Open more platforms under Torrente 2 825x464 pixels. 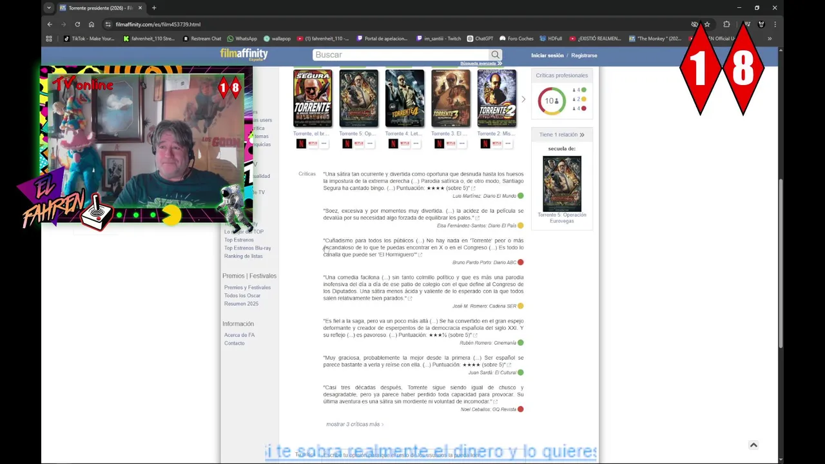pyautogui.click(x=508, y=144)
